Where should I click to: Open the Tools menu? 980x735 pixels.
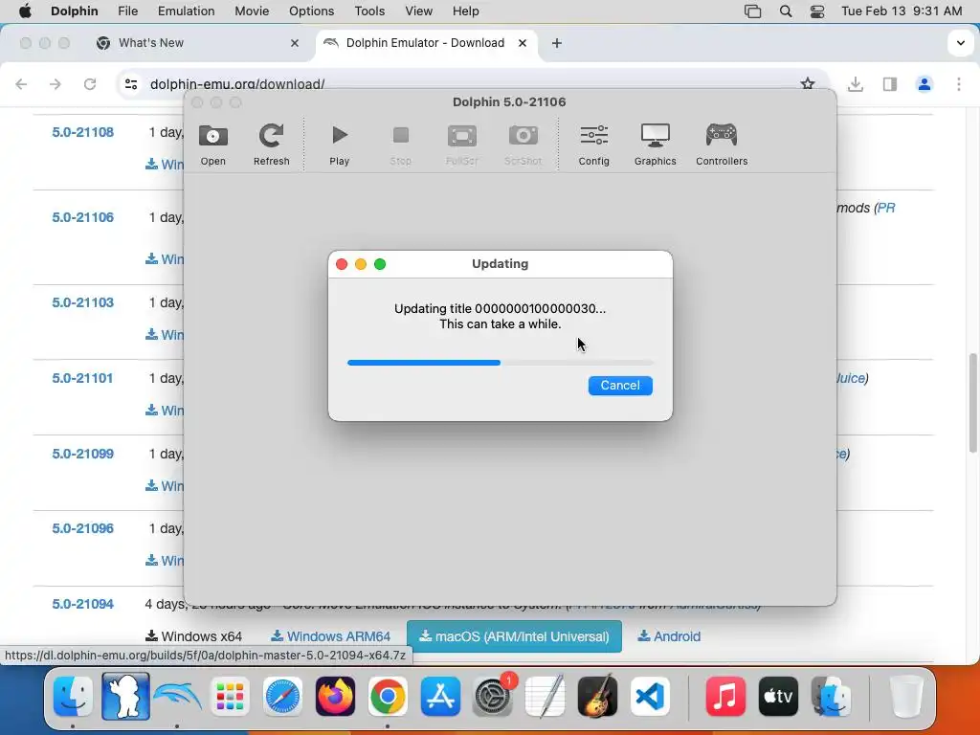pyautogui.click(x=369, y=11)
